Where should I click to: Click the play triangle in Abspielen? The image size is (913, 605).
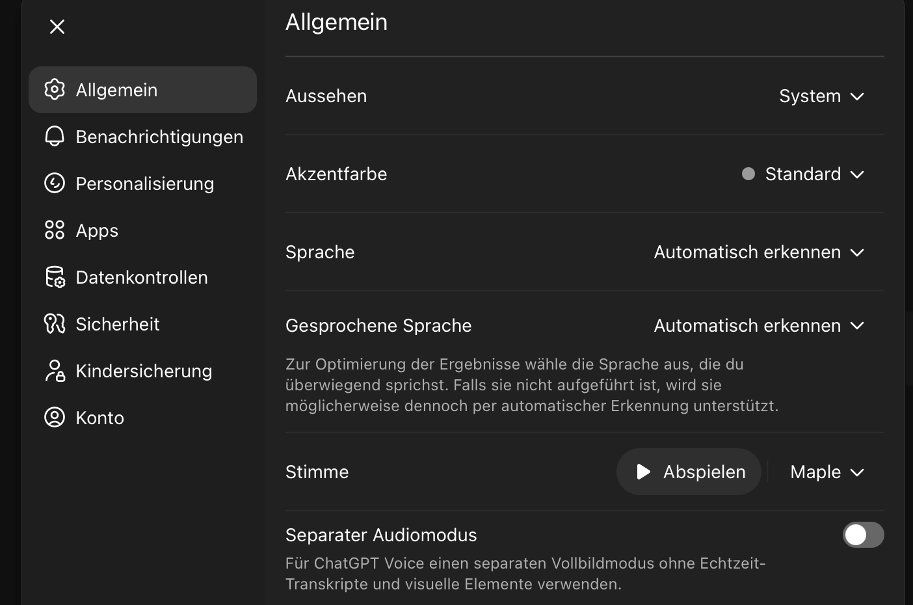click(x=643, y=472)
